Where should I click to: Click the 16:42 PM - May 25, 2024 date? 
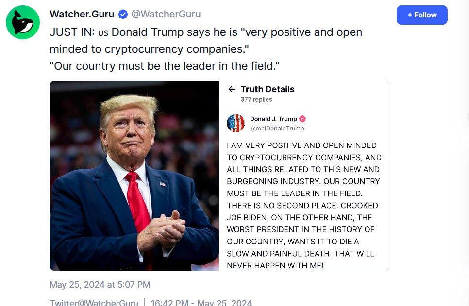tap(201, 302)
